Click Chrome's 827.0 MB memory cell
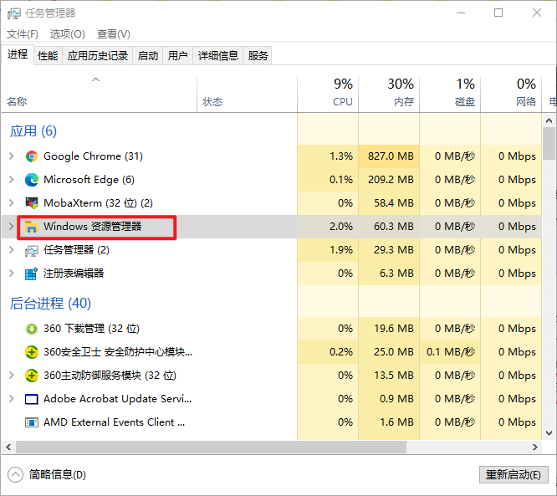 tap(389, 156)
